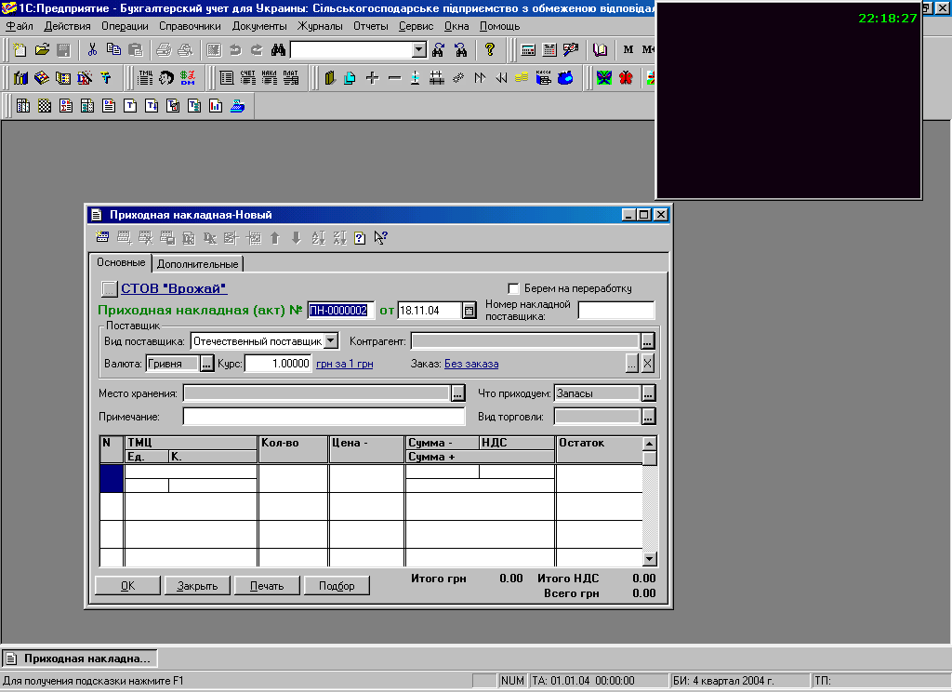952x692 pixels.
Task: Open the Вид торговли ellipsis button
Action: coord(648,416)
